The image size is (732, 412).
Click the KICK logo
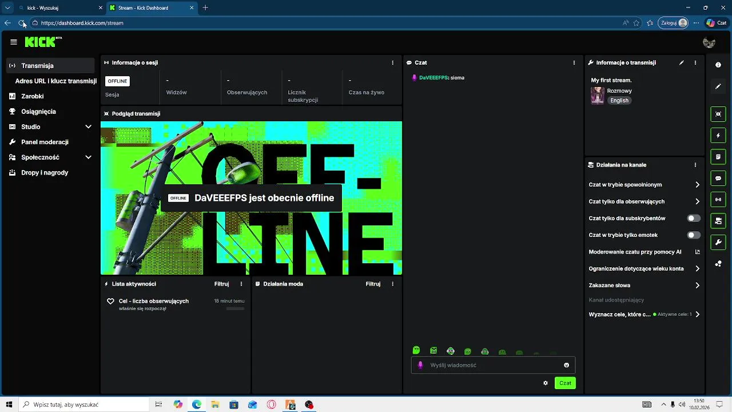click(43, 42)
